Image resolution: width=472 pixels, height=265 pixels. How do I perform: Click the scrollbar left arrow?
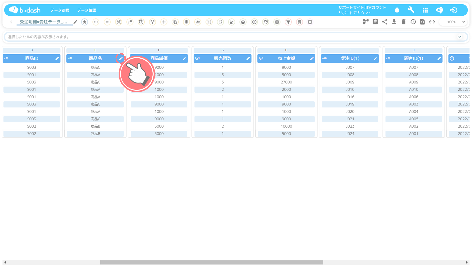pos(5,263)
